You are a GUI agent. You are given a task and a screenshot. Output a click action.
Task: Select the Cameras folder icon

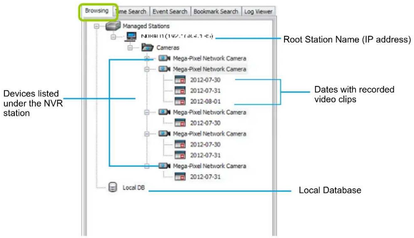[147, 48]
